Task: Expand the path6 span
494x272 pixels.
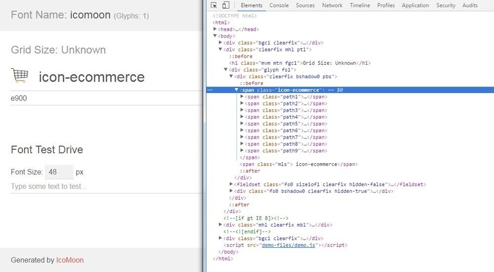Action: point(242,131)
